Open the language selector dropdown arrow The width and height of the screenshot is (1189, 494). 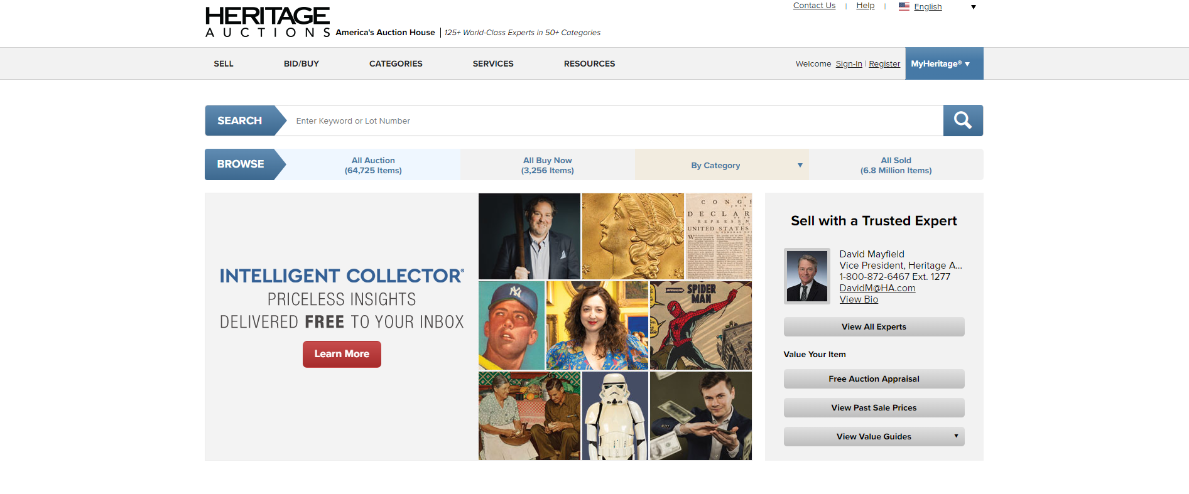tap(974, 7)
